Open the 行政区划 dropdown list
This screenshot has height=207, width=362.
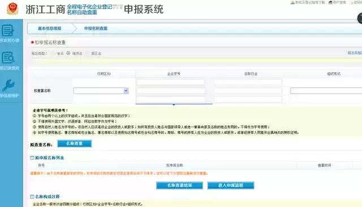click(101, 91)
